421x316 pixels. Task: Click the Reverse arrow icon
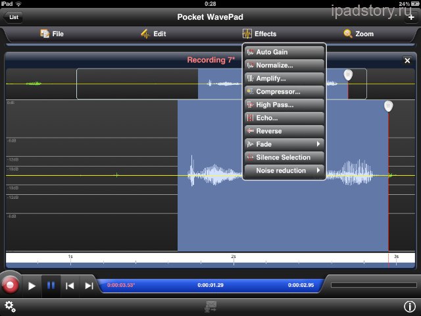click(x=250, y=131)
